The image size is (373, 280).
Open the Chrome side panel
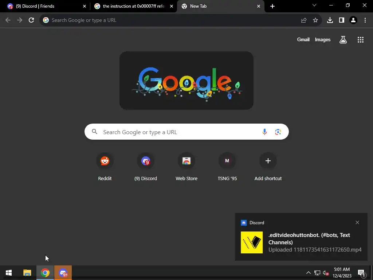[x=342, y=20]
